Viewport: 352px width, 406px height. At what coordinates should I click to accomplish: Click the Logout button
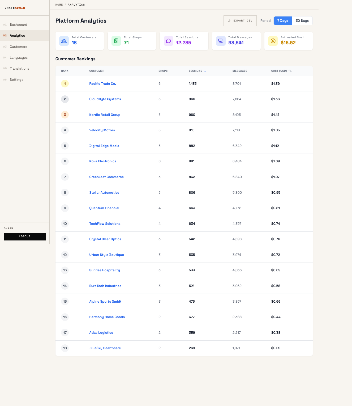point(24,236)
